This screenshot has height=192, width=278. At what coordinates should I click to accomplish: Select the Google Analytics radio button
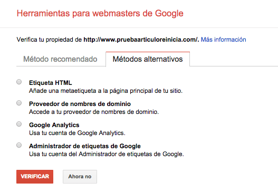point(19,124)
